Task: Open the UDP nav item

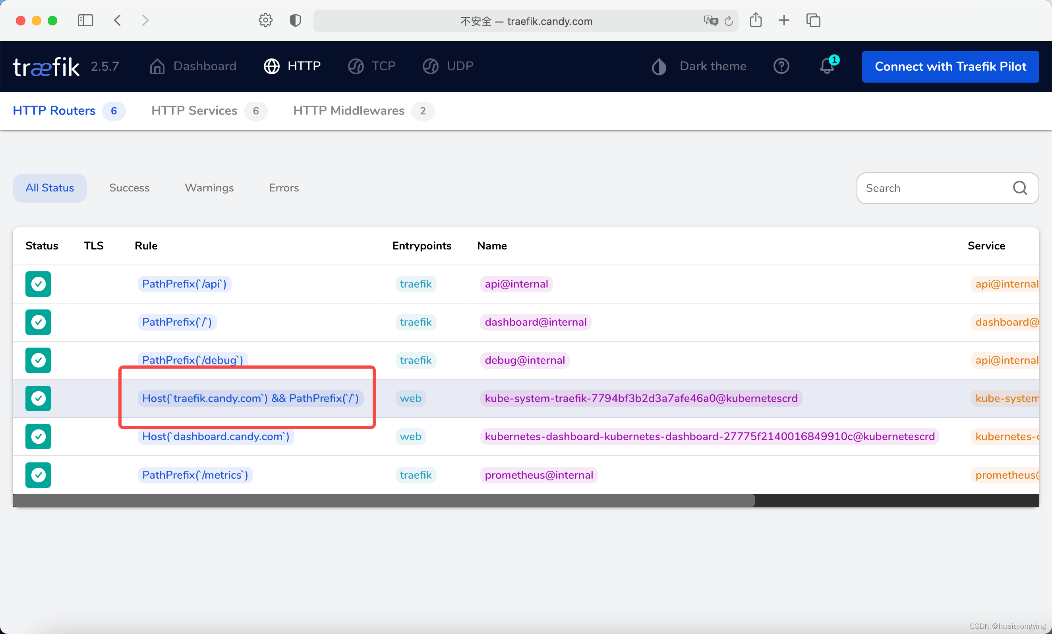Action: tap(448, 66)
